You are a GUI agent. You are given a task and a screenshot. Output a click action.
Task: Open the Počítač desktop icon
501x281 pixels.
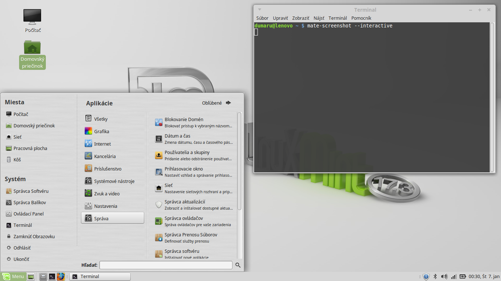coord(32,21)
